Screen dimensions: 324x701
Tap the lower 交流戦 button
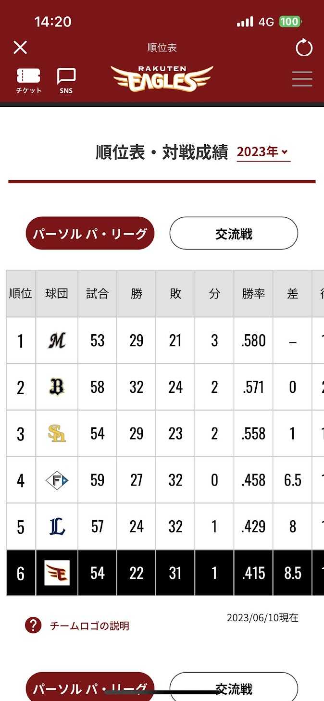[234, 688]
